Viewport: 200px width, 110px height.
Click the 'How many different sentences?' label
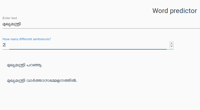pyautogui.click(x=27, y=39)
